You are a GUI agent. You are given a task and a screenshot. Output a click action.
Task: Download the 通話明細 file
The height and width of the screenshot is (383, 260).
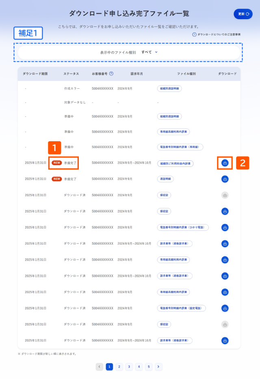point(225,179)
